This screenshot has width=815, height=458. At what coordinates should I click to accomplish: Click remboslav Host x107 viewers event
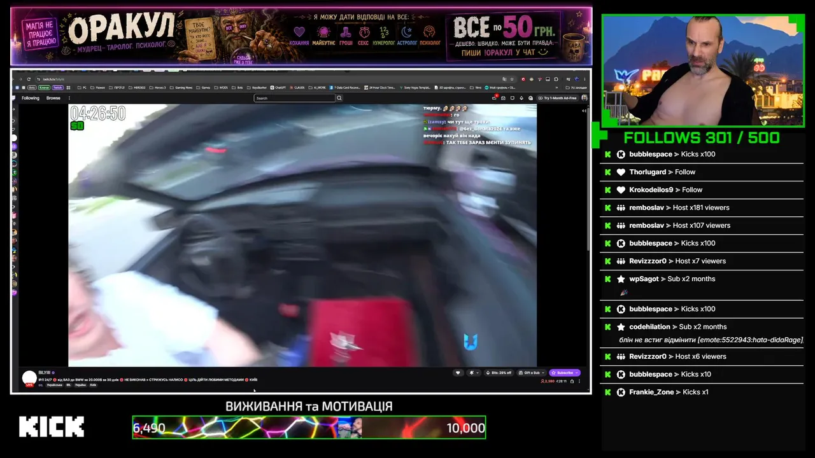pos(701,225)
